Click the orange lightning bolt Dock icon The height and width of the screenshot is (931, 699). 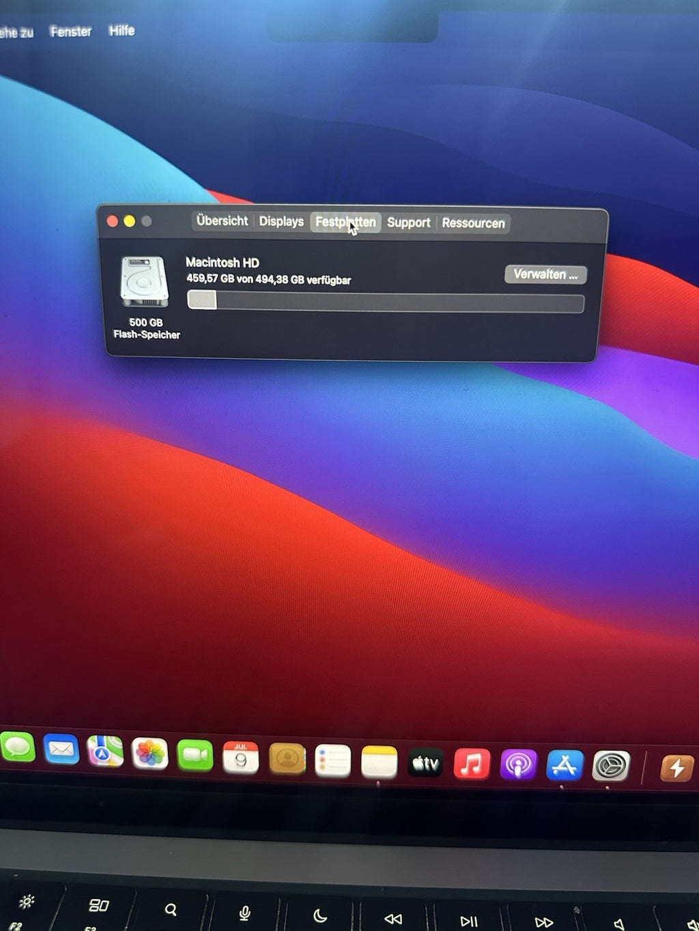[x=677, y=769]
